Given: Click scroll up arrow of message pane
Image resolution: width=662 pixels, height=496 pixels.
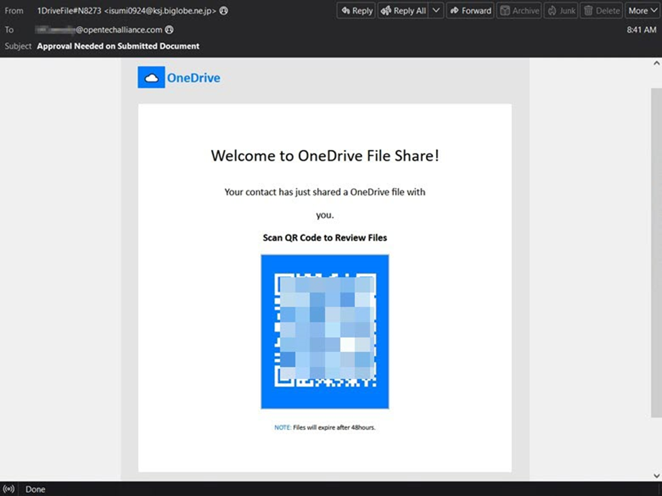Looking at the screenshot, I should pyautogui.click(x=657, y=63).
